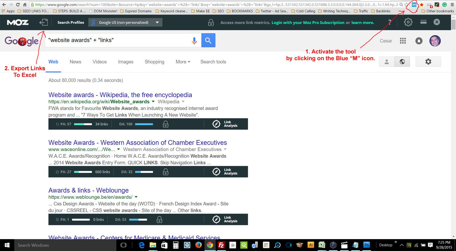The height and width of the screenshot is (251, 456).
Task: Close the MozBar toolbar with X
Action: pos(437,22)
